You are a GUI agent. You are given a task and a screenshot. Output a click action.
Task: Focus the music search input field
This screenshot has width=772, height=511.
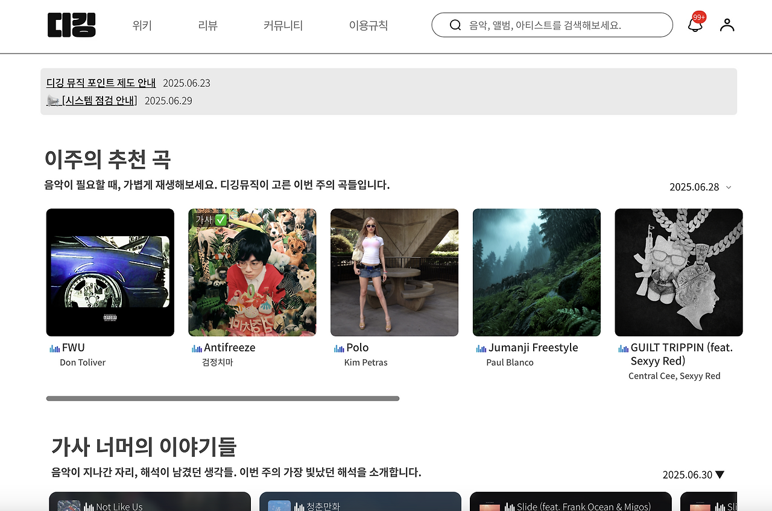552,25
